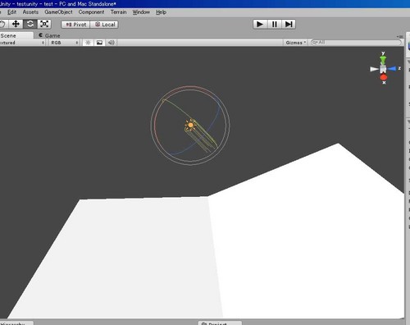Select the Rotate tool
The height and width of the screenshot is (325, 410).
coord(30,24)
